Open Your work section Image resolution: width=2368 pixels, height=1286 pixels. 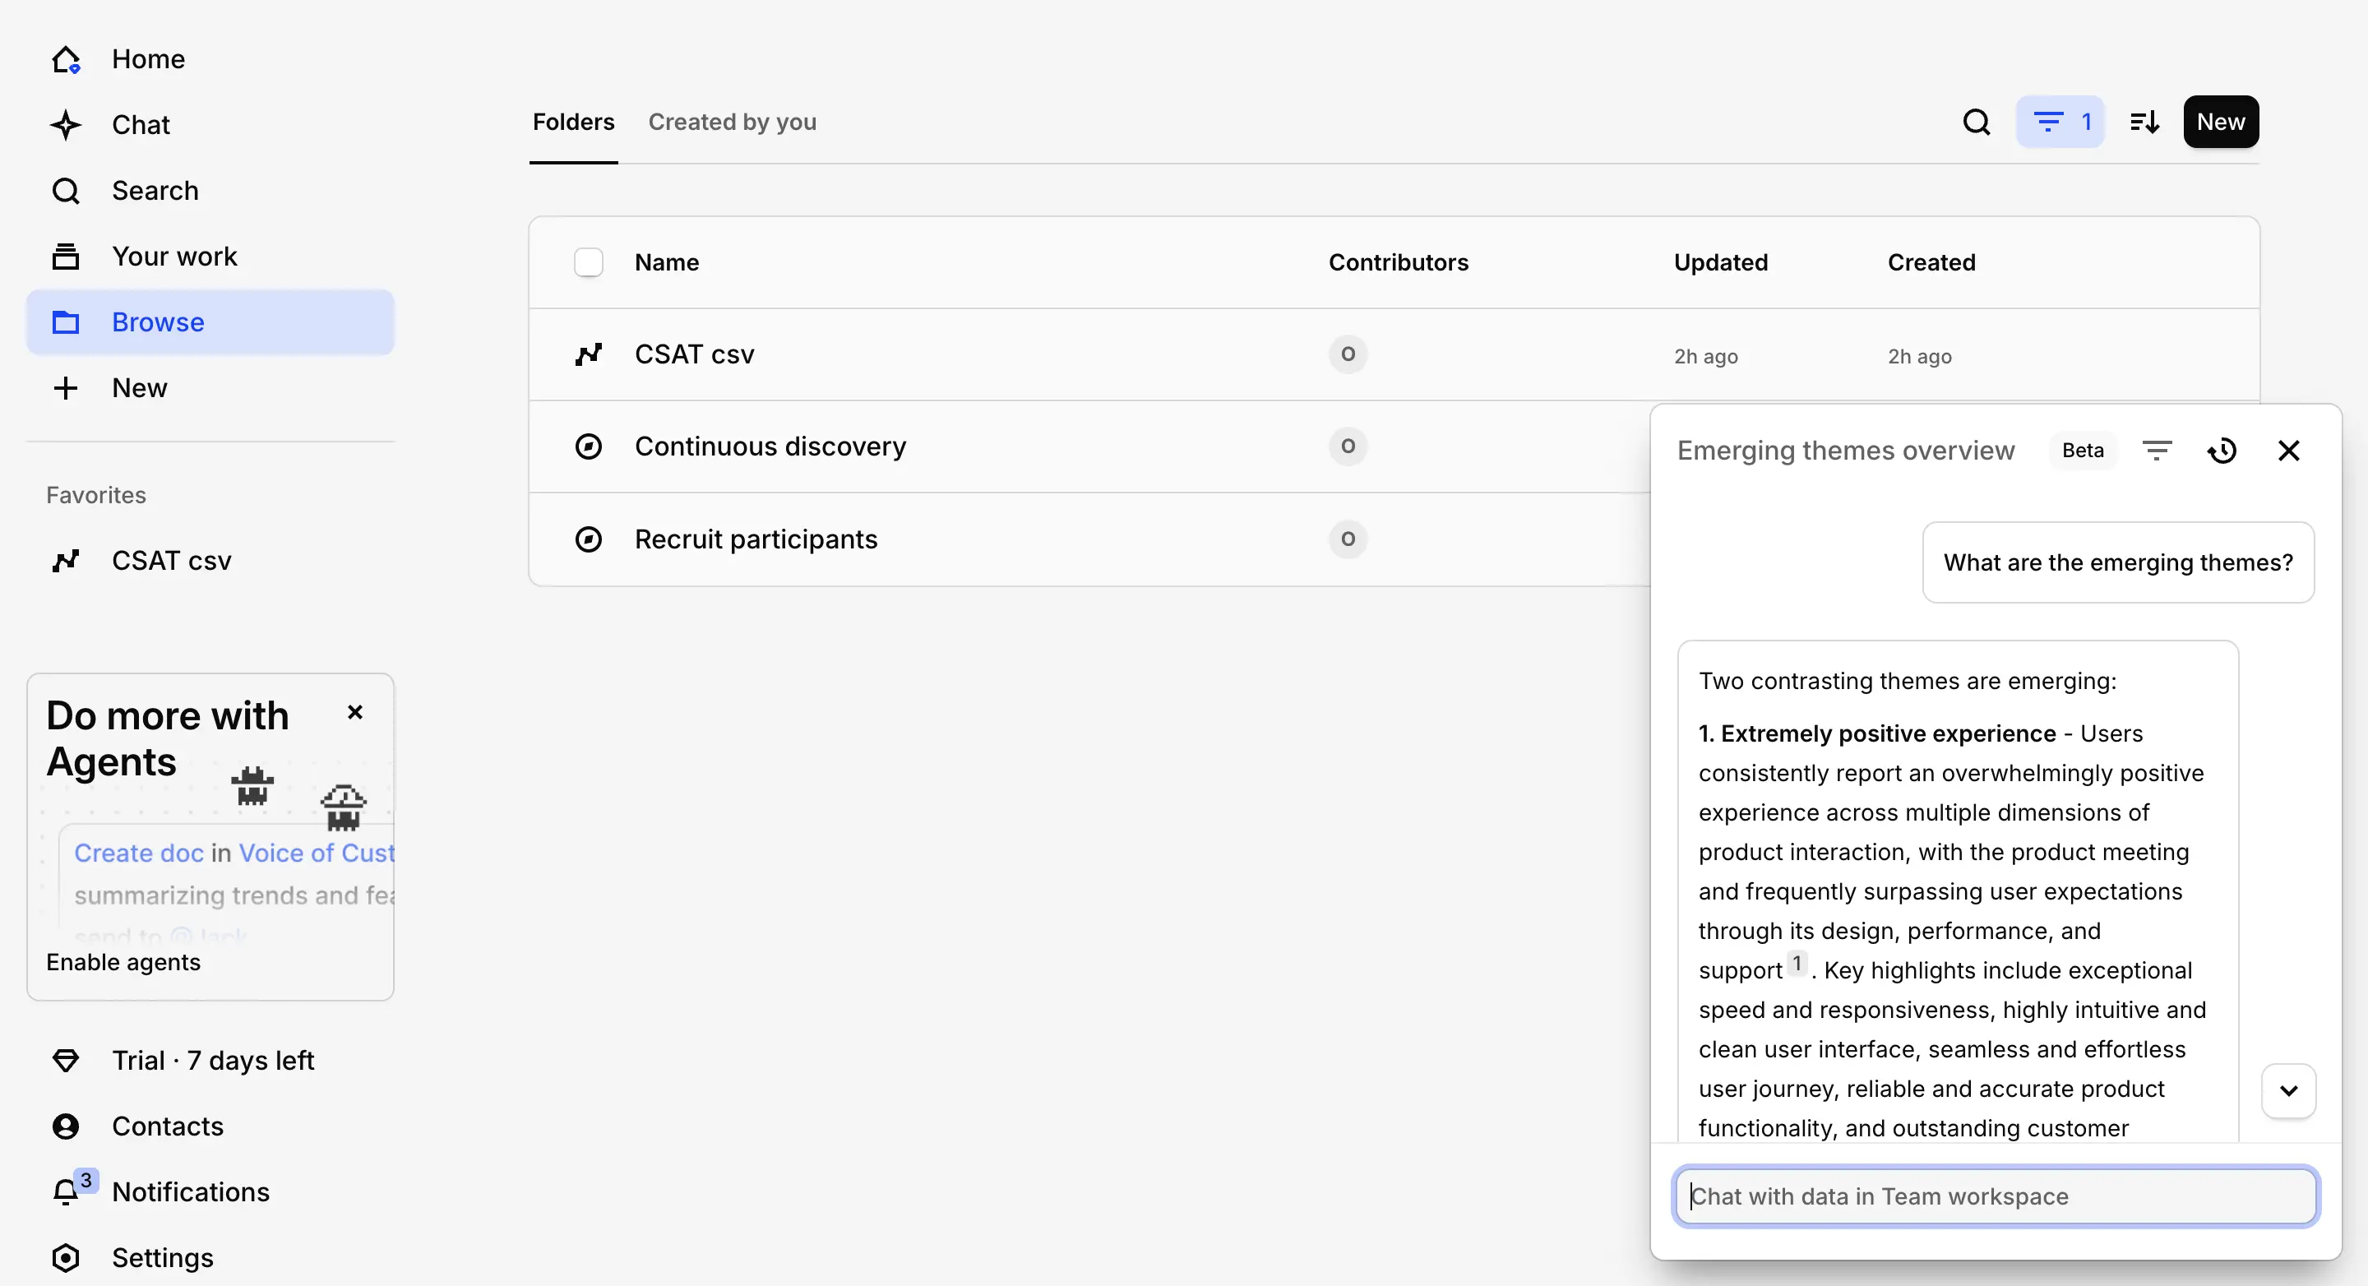point(174,256)
